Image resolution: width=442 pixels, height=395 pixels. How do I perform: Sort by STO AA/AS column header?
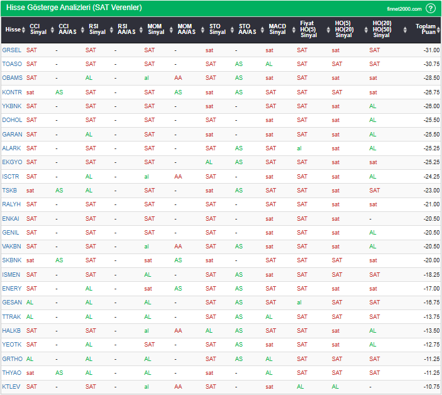coord(247,30)
